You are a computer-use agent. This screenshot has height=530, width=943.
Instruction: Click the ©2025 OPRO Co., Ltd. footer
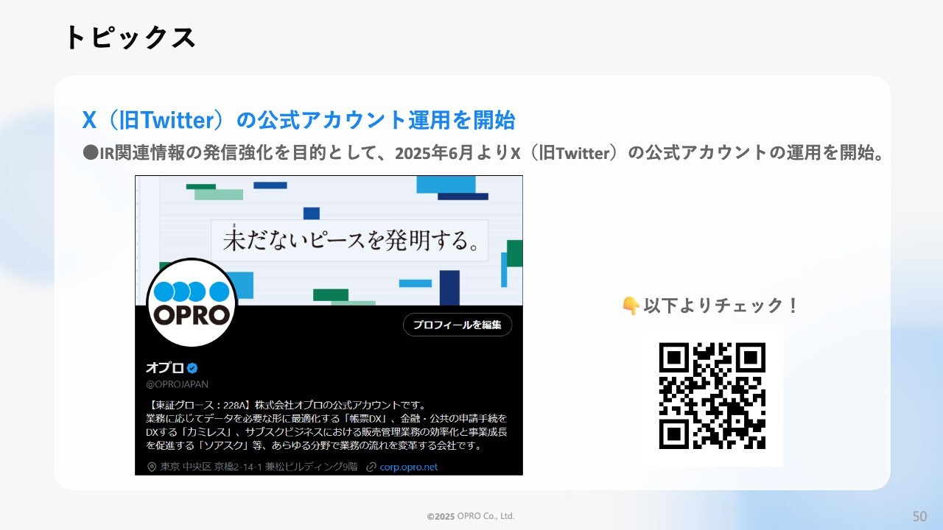point(471,517)
